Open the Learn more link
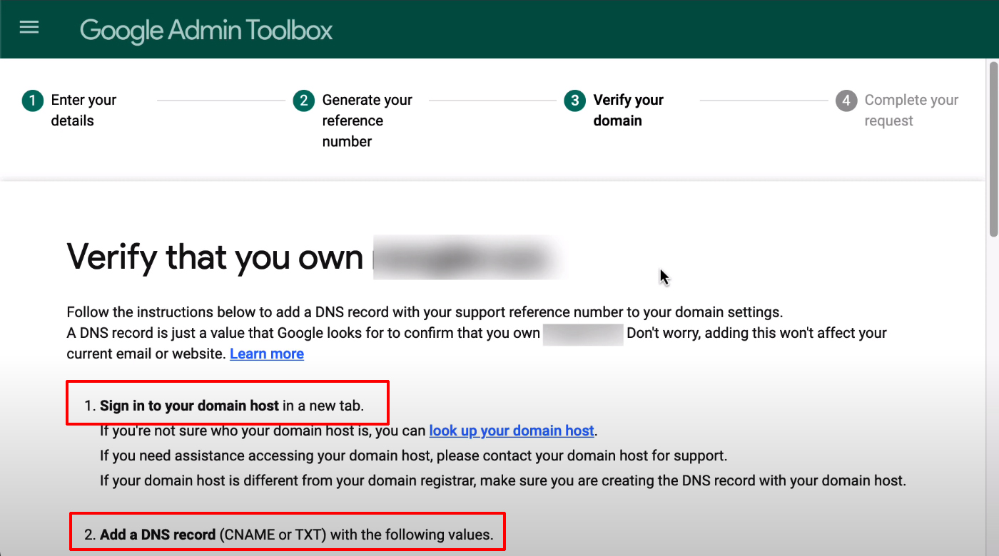This screenshot has height=556, width=999. tap(267, 354)
